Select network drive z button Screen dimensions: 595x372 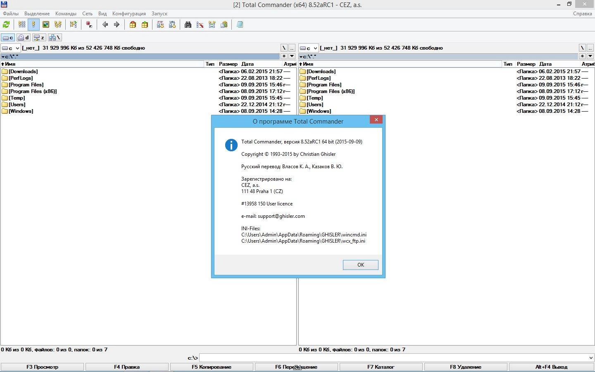39,38
